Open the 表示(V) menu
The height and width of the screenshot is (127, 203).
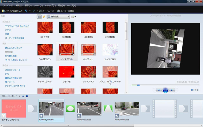click(x=28, y=6)
